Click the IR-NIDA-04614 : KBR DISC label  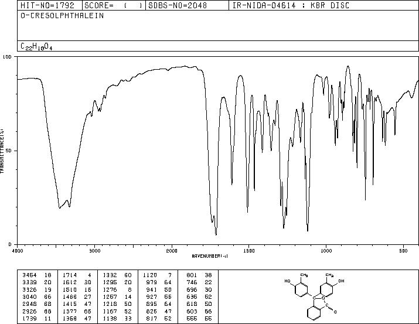tap(291, 5)
